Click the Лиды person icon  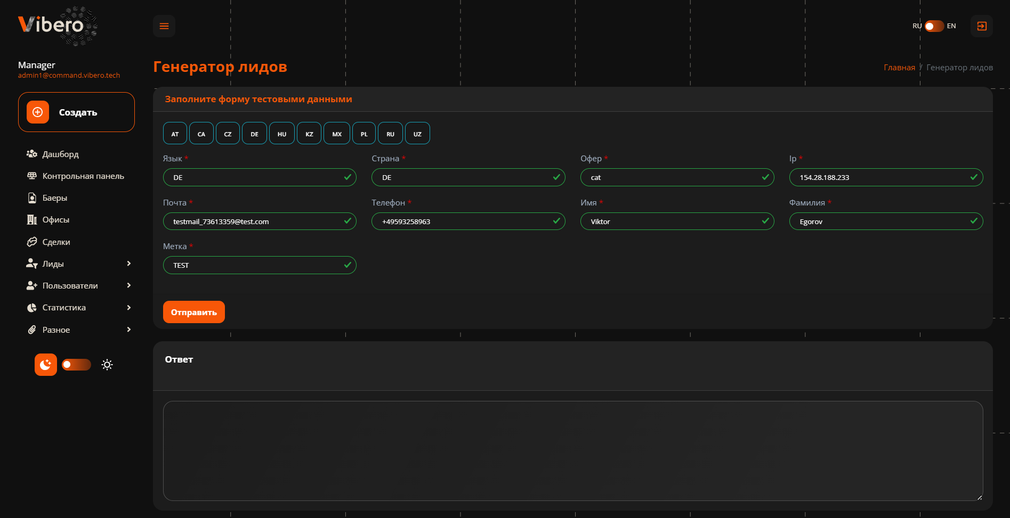tap(32, 264)
